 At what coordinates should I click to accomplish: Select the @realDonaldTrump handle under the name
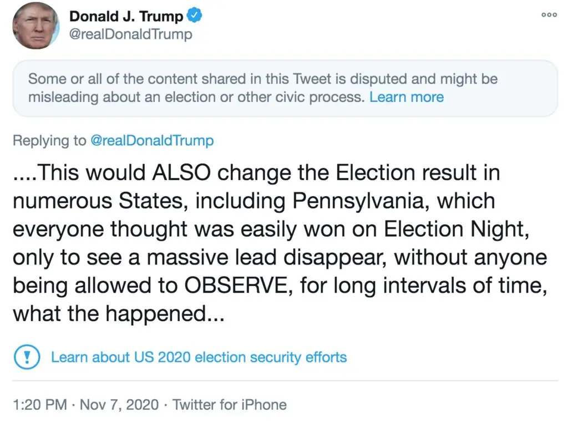pos(130,34)
